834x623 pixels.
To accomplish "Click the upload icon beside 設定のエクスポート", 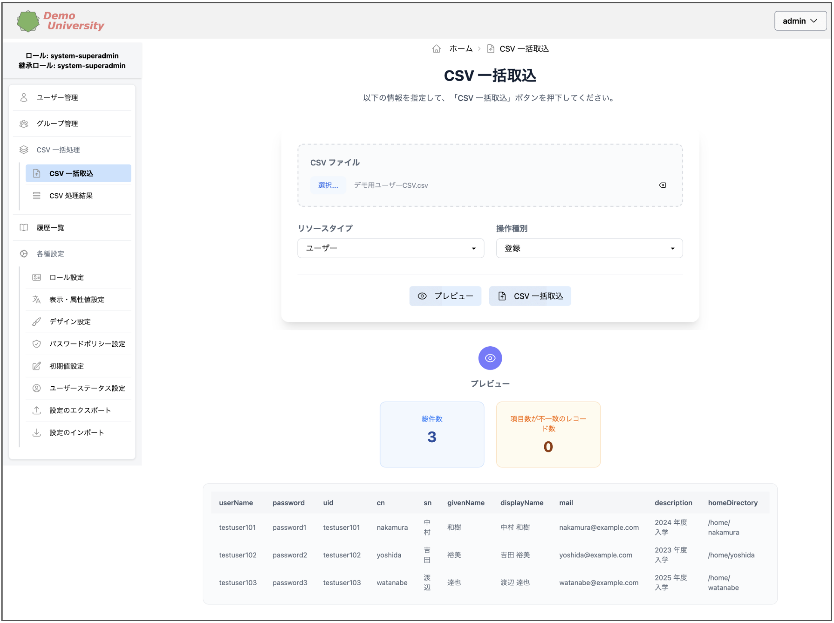I will point(37,410).
